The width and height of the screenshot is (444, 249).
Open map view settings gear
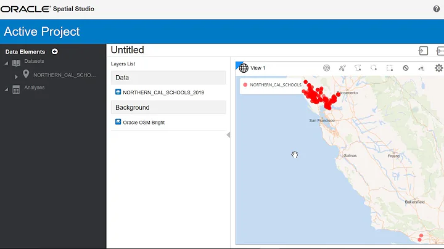tap(438, 68)
